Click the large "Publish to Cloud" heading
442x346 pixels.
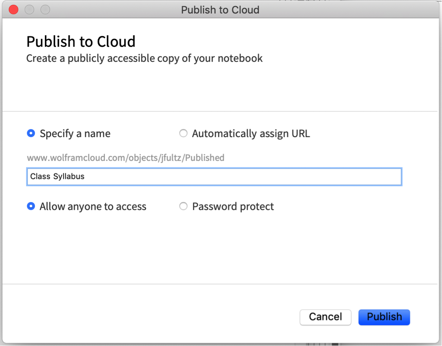(81, 42)
